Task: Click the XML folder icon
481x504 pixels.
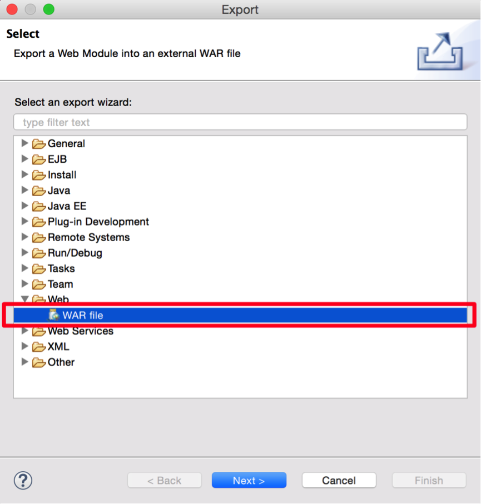Action: coord(38,347)
